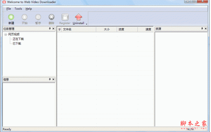
Task: Open the Tools menu
Action: (18, 9)
